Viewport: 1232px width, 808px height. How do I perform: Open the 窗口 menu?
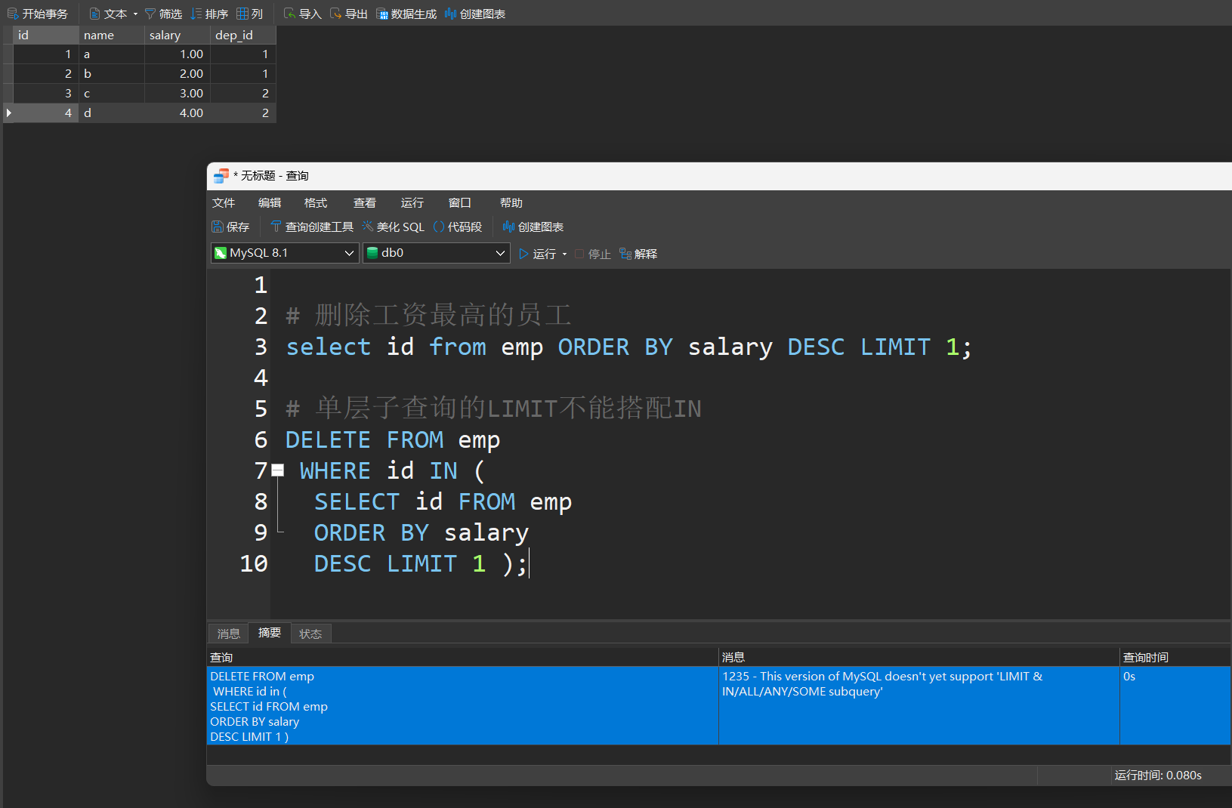(x=460, y=202)
